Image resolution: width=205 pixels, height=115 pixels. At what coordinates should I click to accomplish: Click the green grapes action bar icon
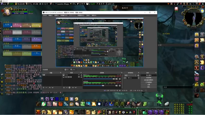(145, 104)
